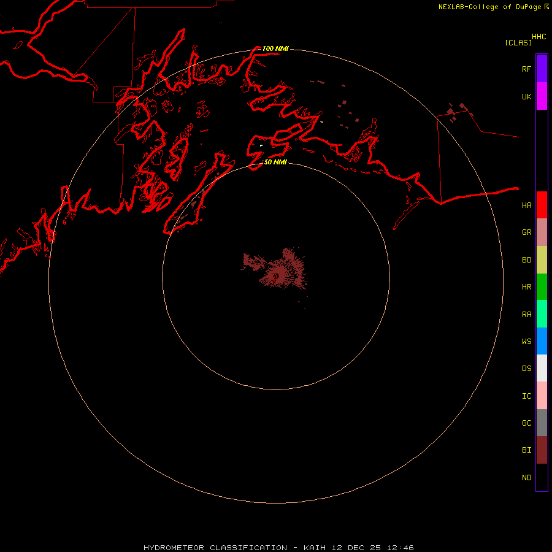Screen dimensions: 552x552
Task: Click the UK magenta color swatch
Action: (x=542, y=96)
